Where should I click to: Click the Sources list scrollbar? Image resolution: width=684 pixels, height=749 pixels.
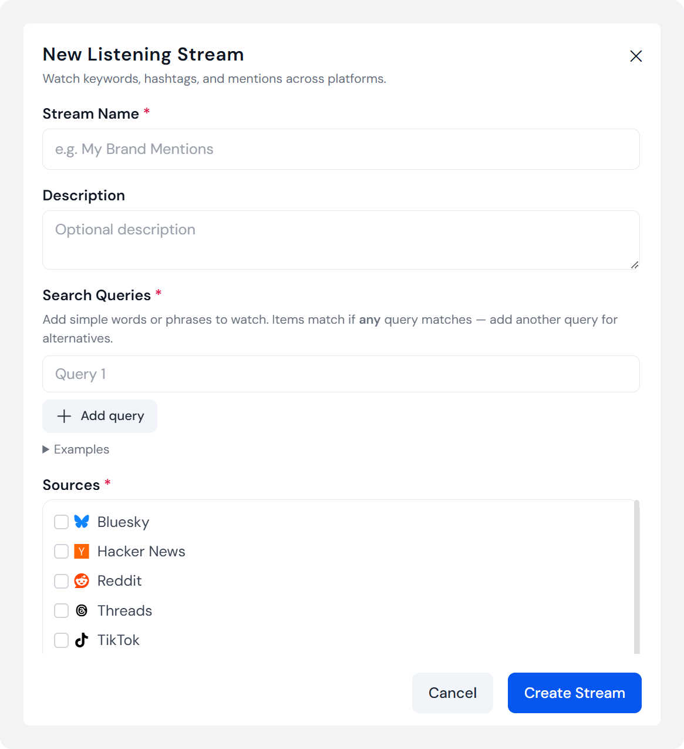(x=636, y=577)
